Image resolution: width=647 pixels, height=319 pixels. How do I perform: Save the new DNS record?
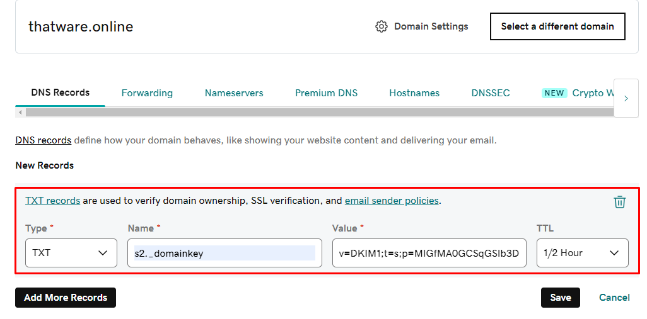point(561,298)
